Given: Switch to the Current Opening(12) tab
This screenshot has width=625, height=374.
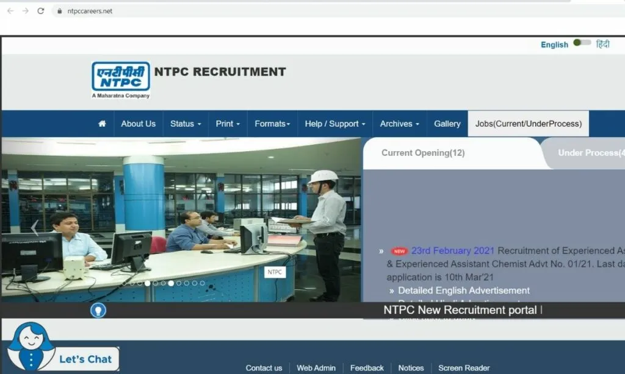Looking at the screenshot, I should (x=423, y=153).
